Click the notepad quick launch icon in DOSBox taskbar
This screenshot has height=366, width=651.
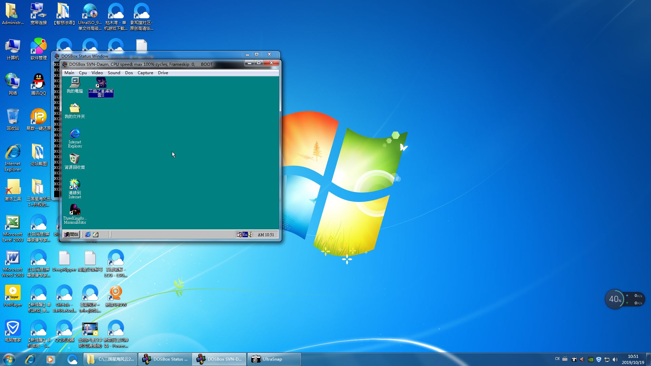pyautogui.click(x=96, y=235)
